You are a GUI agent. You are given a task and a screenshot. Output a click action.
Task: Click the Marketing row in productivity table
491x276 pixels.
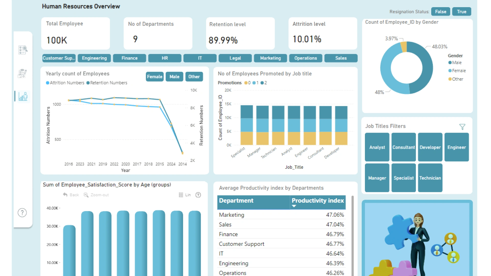coord(281,215)
